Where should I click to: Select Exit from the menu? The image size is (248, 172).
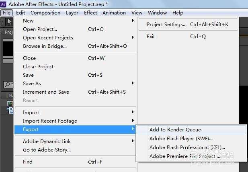coord(151,36)
